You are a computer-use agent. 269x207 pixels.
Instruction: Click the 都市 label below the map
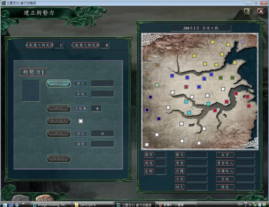pyautogui.click(x=149, y=155)
